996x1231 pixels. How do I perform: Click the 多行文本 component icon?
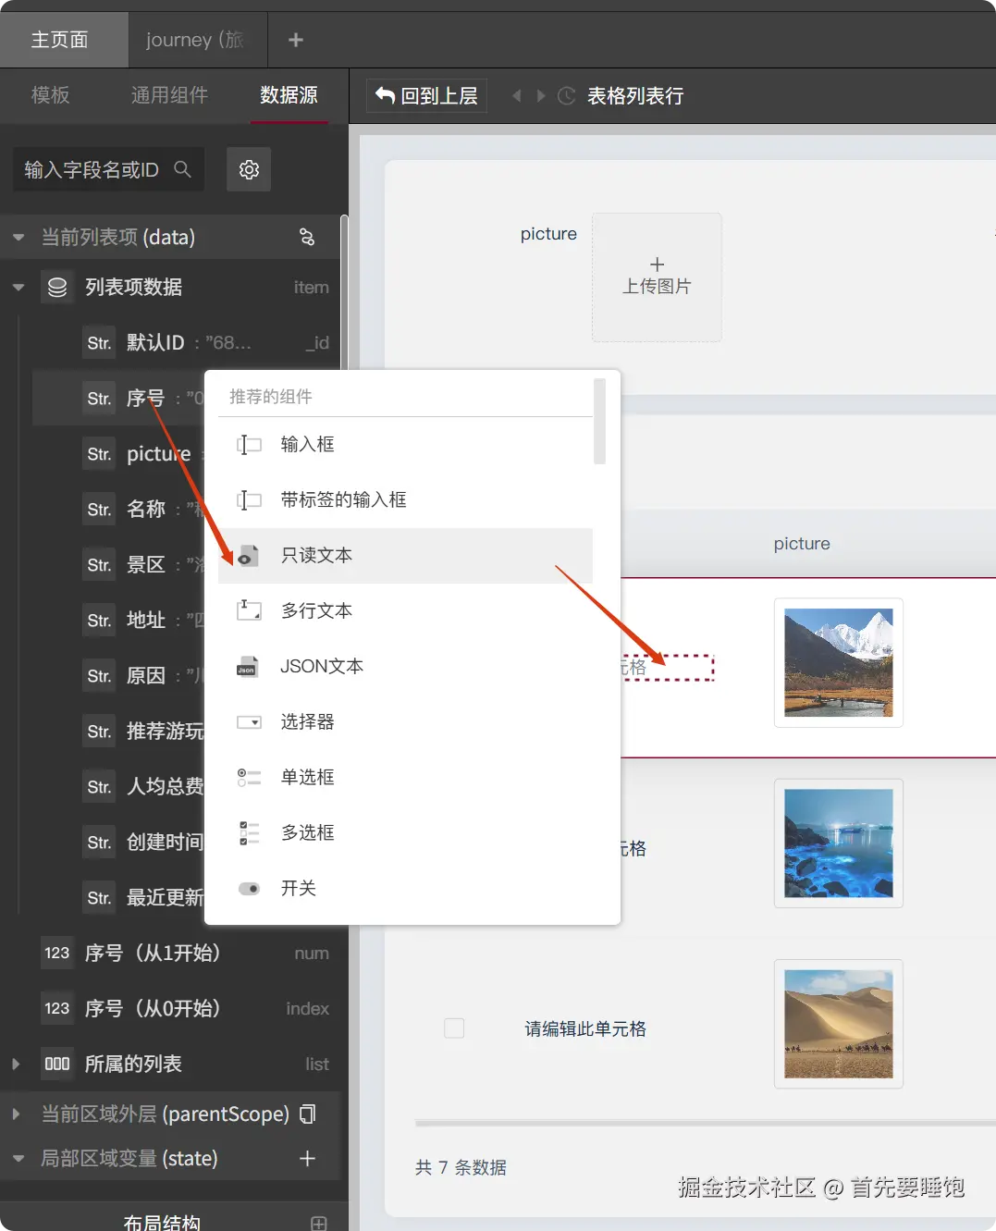(249, 610)
